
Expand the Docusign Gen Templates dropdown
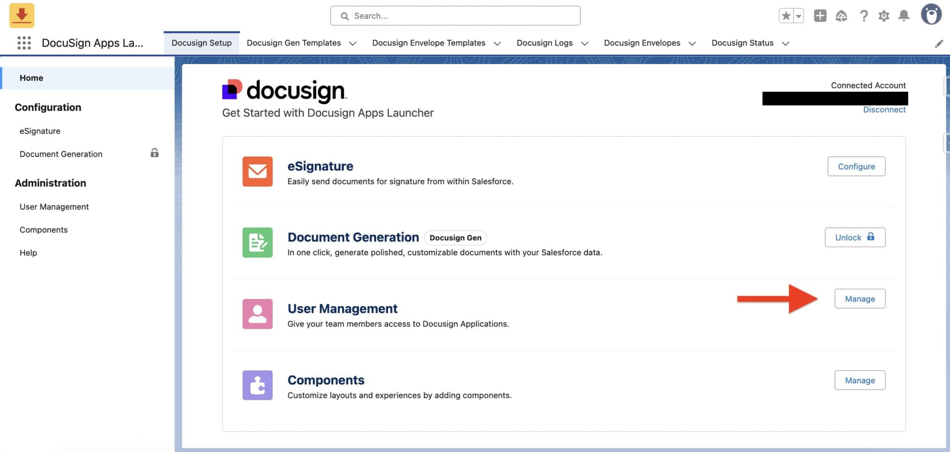353,43
